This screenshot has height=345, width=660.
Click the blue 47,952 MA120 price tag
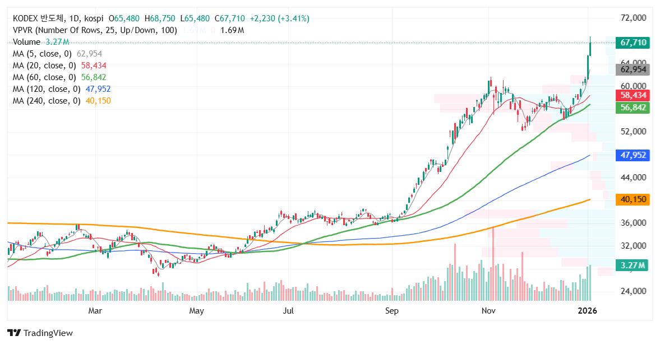(633, 155)
